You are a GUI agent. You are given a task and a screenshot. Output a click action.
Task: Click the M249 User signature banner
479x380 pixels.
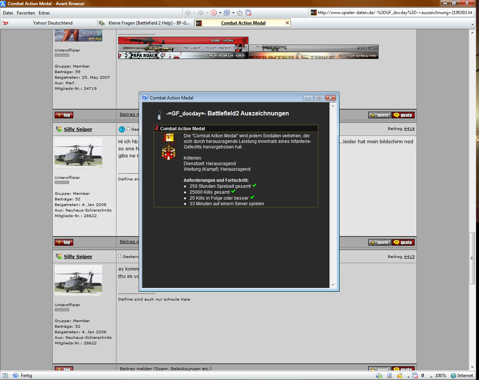(314, 48)
